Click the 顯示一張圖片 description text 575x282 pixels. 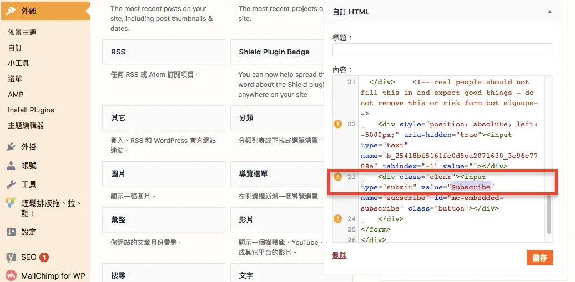coord(133,196)
